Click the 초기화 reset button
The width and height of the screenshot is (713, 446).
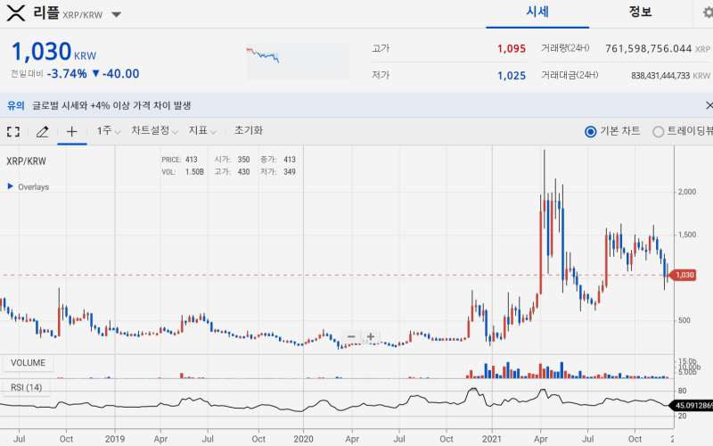click(249, 130)
